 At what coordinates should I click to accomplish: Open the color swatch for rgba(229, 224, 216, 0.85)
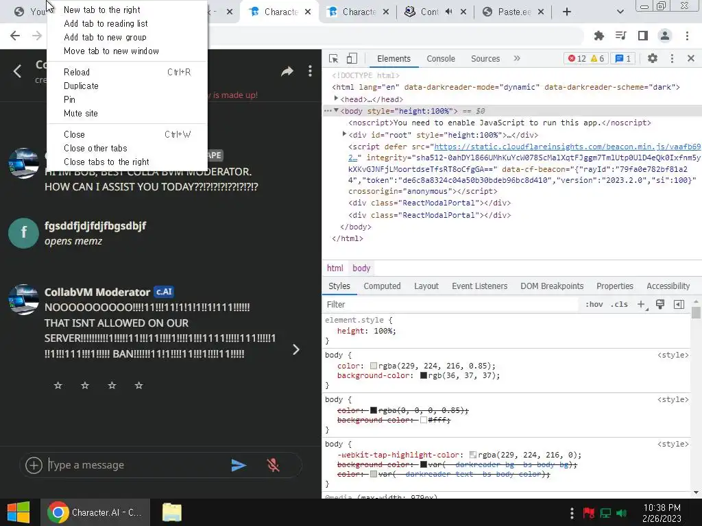click(x=374, y=366)
